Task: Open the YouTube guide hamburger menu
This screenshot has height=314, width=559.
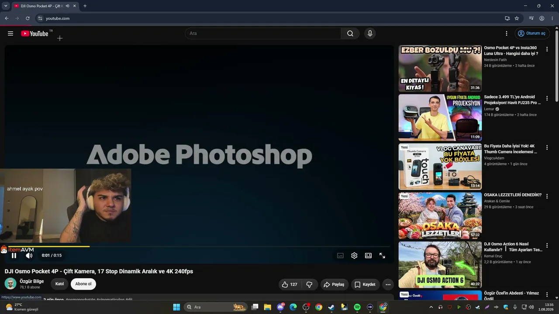Action: 10,34
